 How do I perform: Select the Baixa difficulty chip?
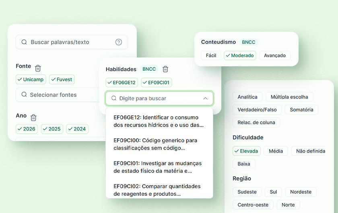(x=244, y=164)
